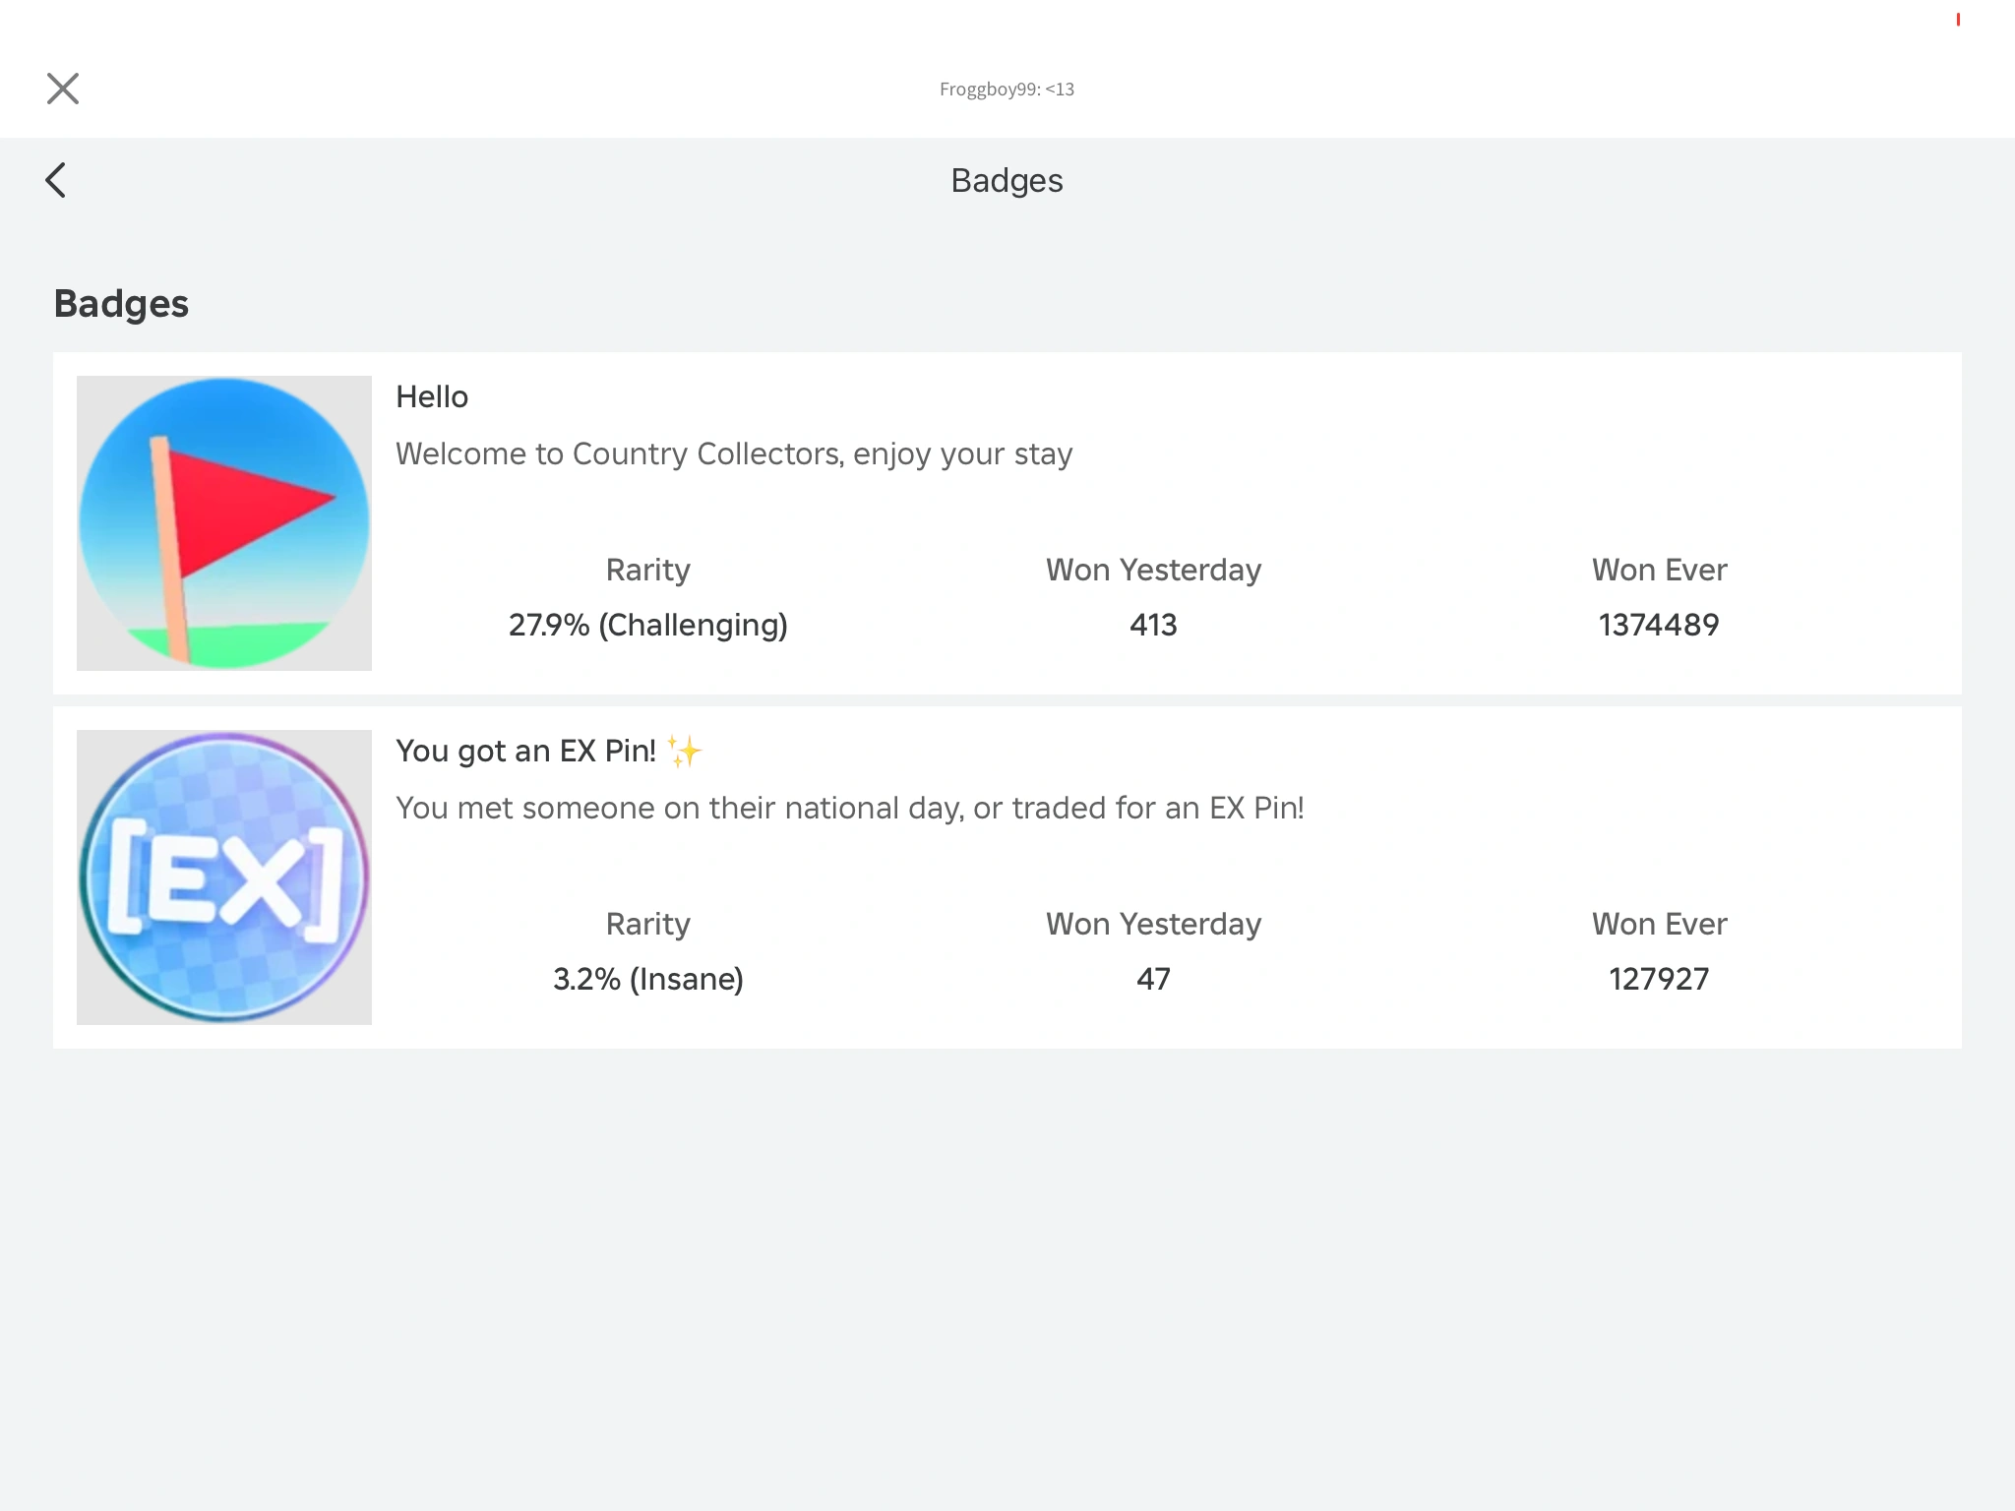Click the EX Pin Won Yesterday count 47
Image resolution: width=2015 pixels, height=1511 pixels.
click(1153, 979)
